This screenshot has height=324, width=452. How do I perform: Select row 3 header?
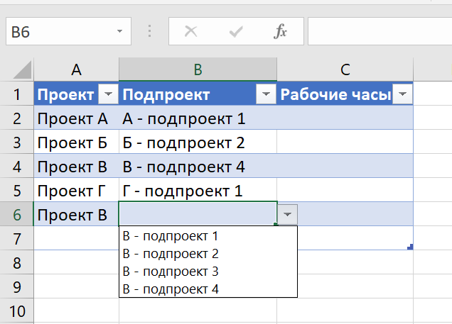tap(17, 143)
